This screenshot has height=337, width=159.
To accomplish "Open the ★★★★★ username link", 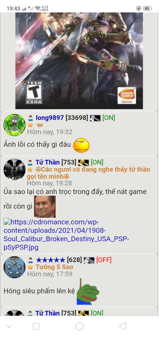I will [x=50, y=260].
